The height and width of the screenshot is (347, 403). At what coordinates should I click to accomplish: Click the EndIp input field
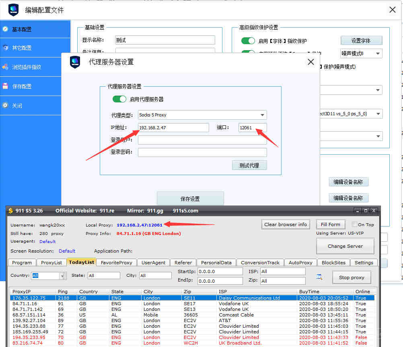220,281
